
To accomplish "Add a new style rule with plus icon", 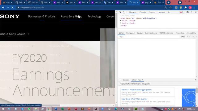I will [x=193, y=37].
